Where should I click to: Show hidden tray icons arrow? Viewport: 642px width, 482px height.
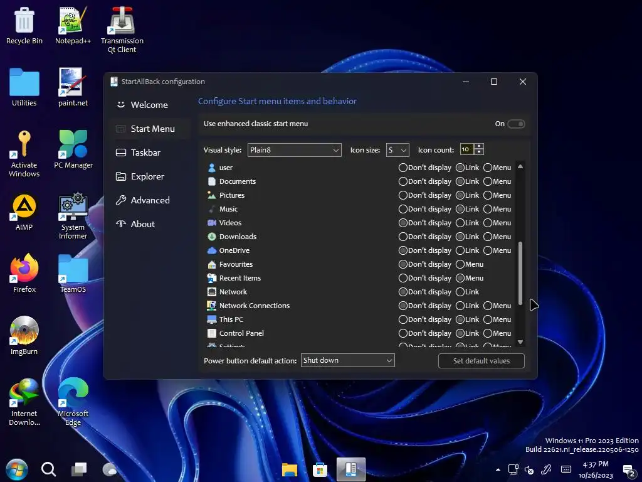pyautogui.click(x=498, y=469)
